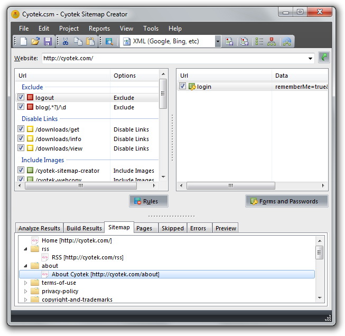
Task: Click the forms list horizontal scrollbar thumb
Action: coord(230,185)
